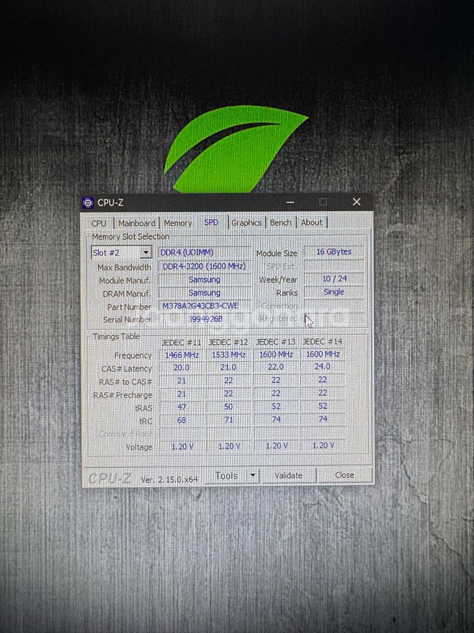Switch to the CPU tab
Image resolution: width=474 pixels, height=633 pixels.
pyautogui.click(x=99, y=223)
